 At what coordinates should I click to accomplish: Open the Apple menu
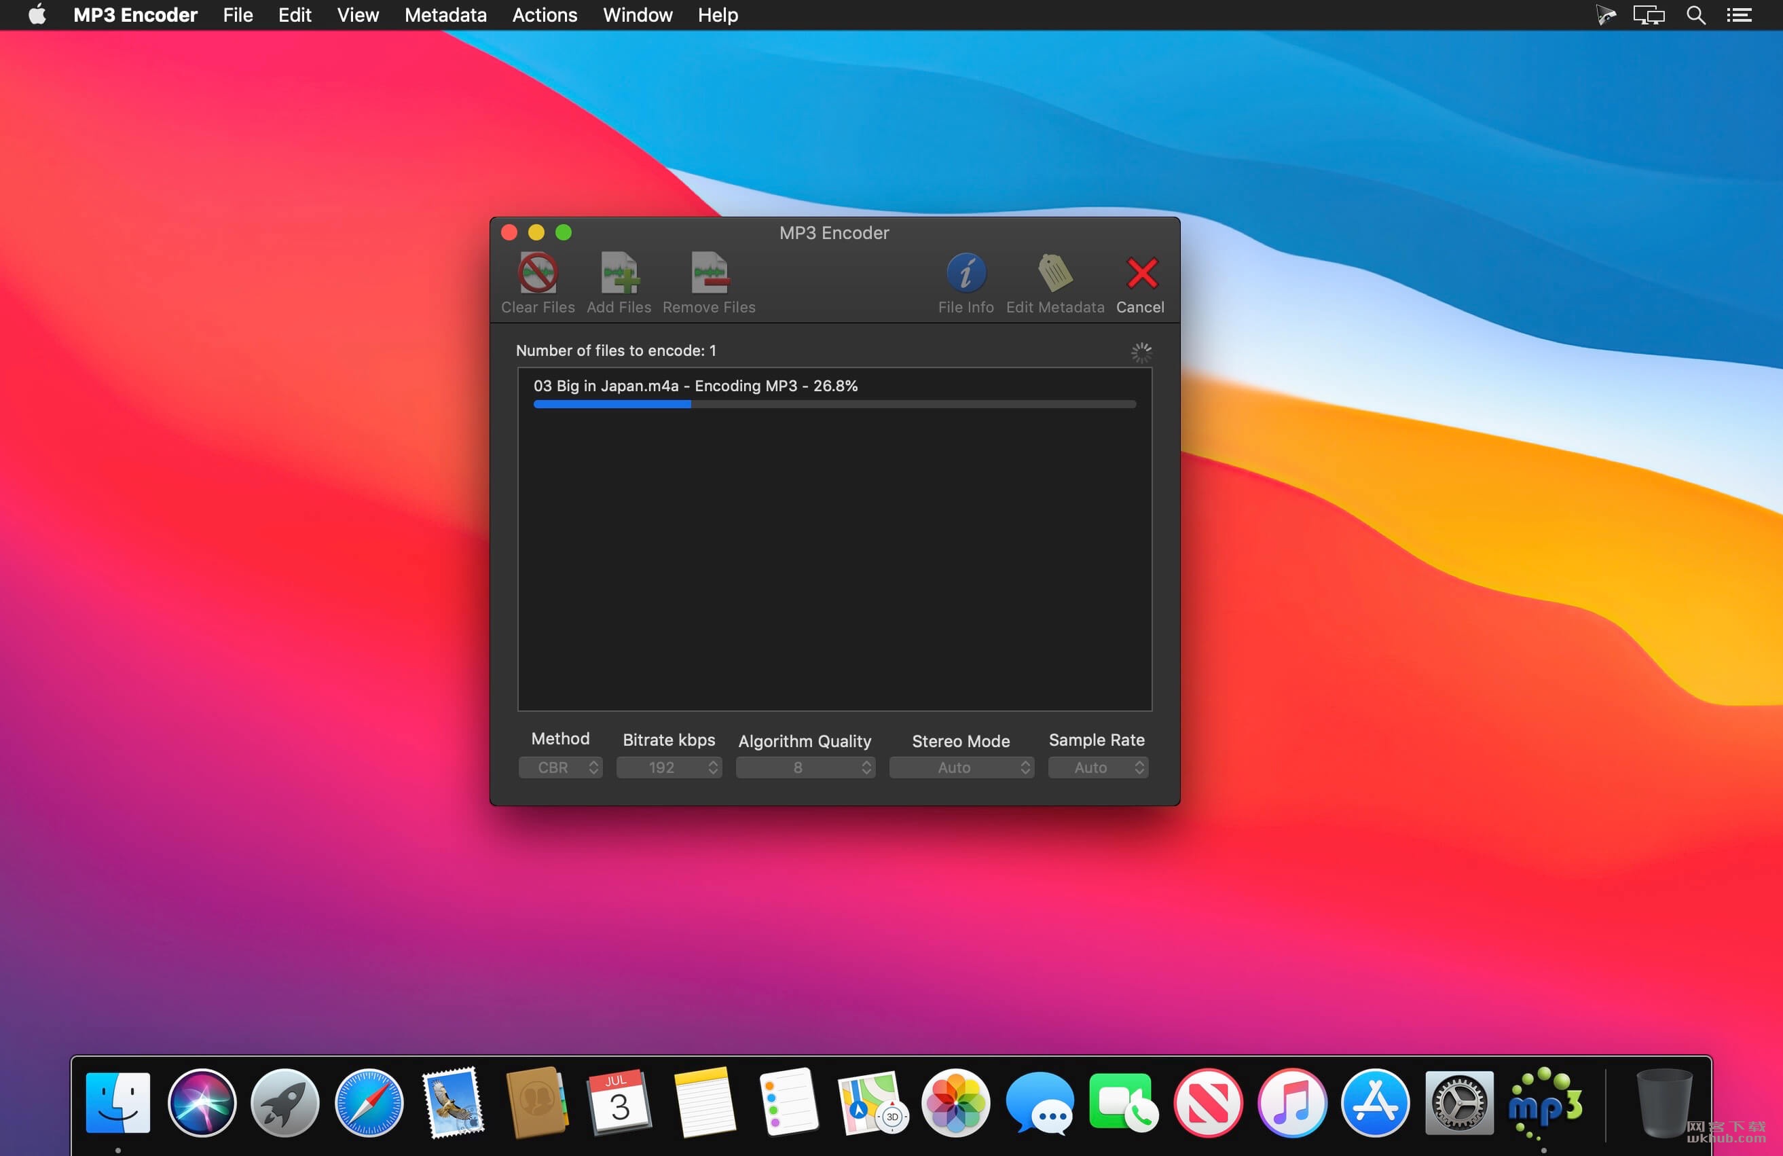point(37,14)
